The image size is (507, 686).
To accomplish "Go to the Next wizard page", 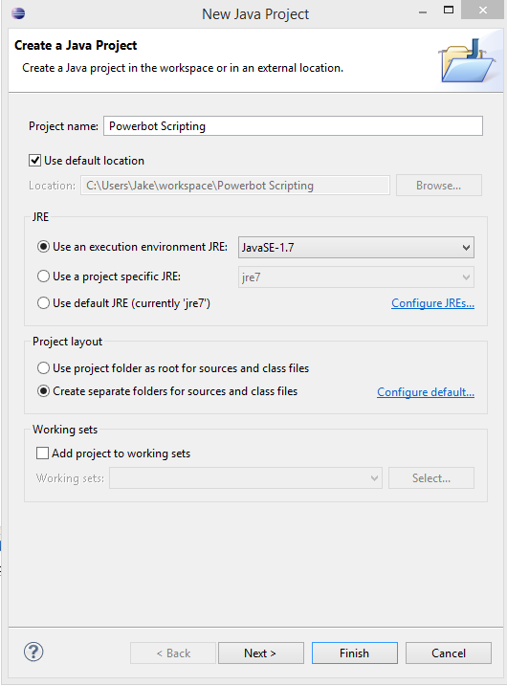I will (x=261, y=653).
